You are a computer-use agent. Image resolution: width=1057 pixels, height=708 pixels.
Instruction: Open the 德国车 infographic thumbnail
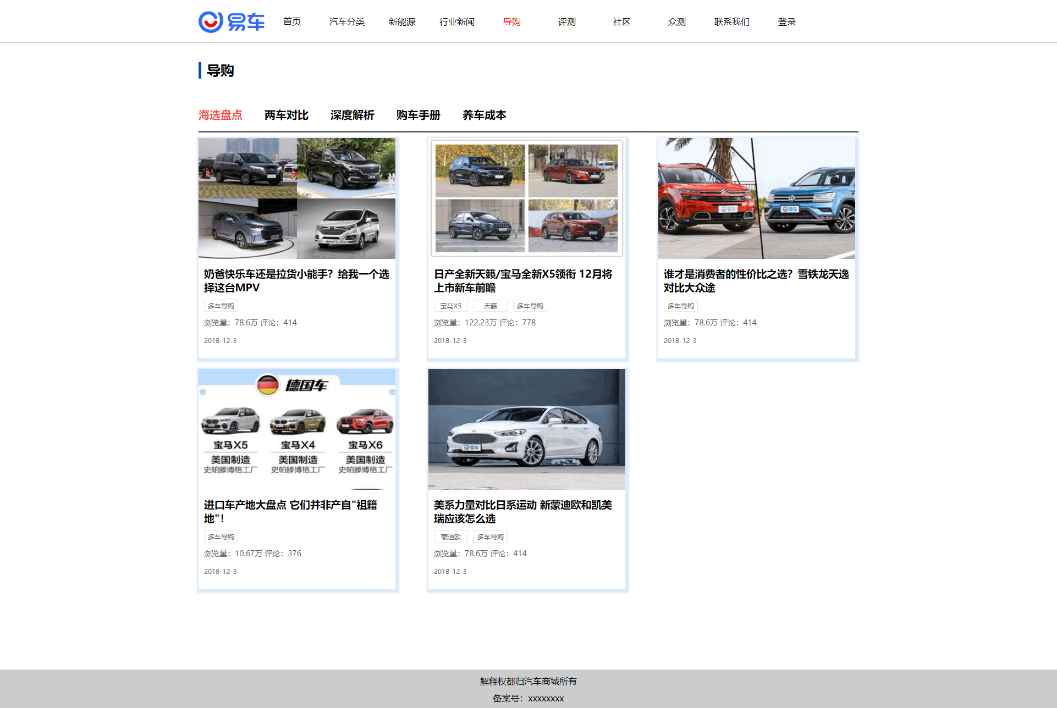[297, 429]
